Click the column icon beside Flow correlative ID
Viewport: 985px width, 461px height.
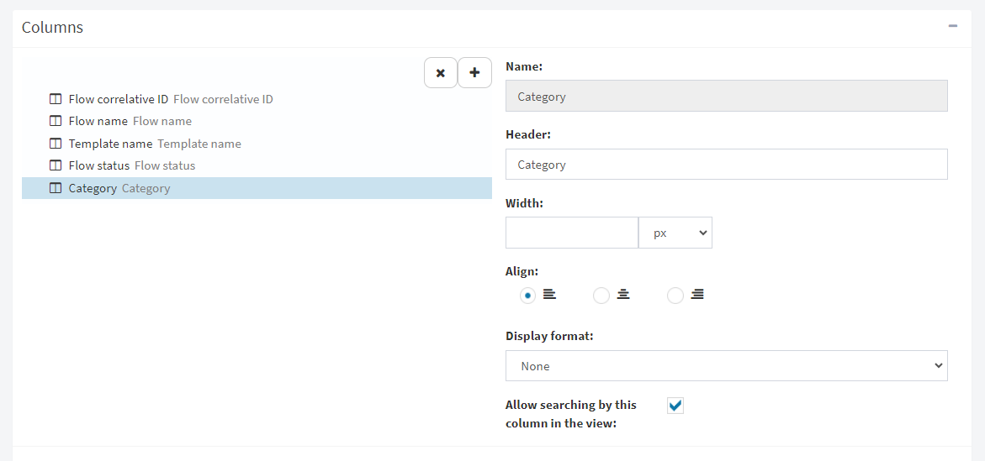56,99
